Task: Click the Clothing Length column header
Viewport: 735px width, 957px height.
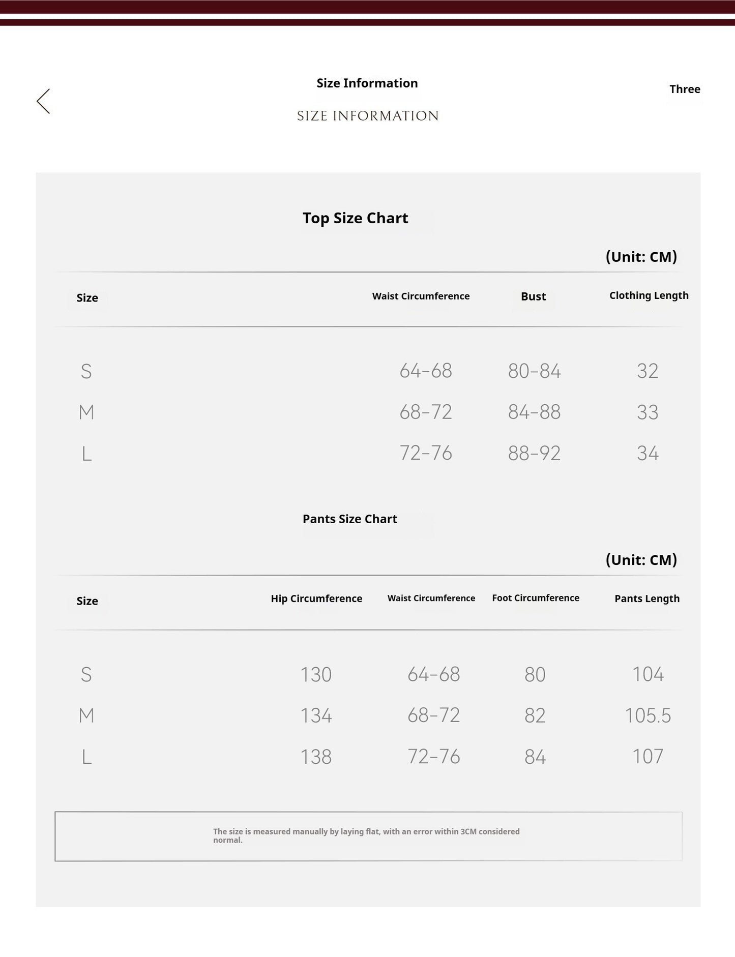Action: [x=649, y=295]
